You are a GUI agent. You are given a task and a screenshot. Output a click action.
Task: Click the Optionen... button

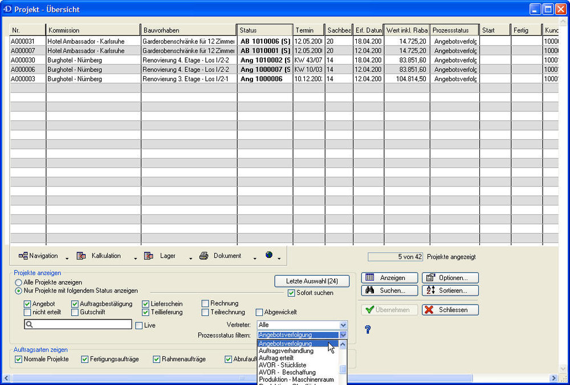tap(450, 278)
